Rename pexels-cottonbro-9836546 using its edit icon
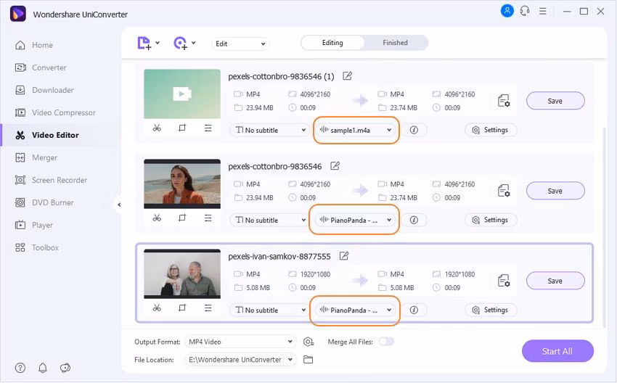This screenshot has width=617, height=383. coord(335,166)
